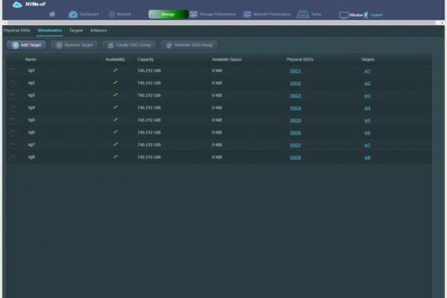Click the NVMe-oF cloud logo

(x=17, y=5)
